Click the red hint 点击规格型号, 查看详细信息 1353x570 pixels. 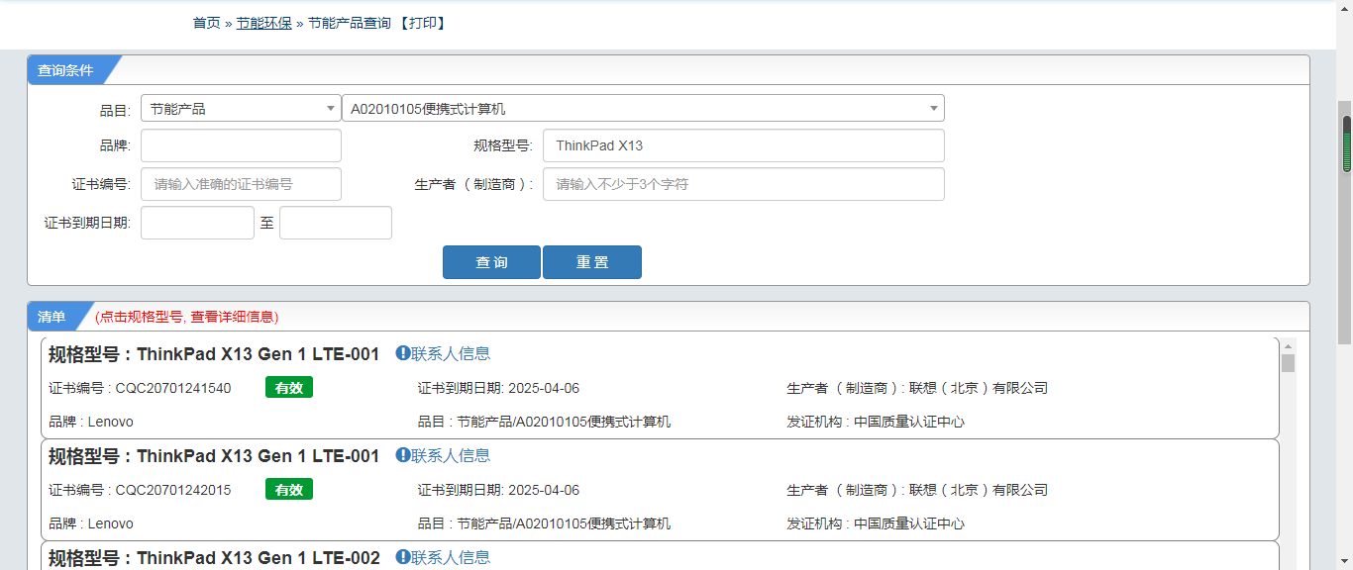tap(187, 317)
